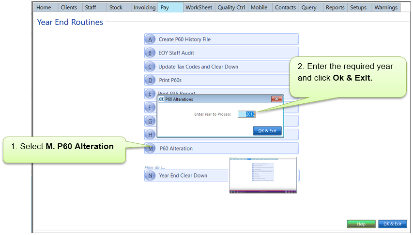
Task: Open the Help button at bottom
Action: pyautogui.click(x=361, y=224)
